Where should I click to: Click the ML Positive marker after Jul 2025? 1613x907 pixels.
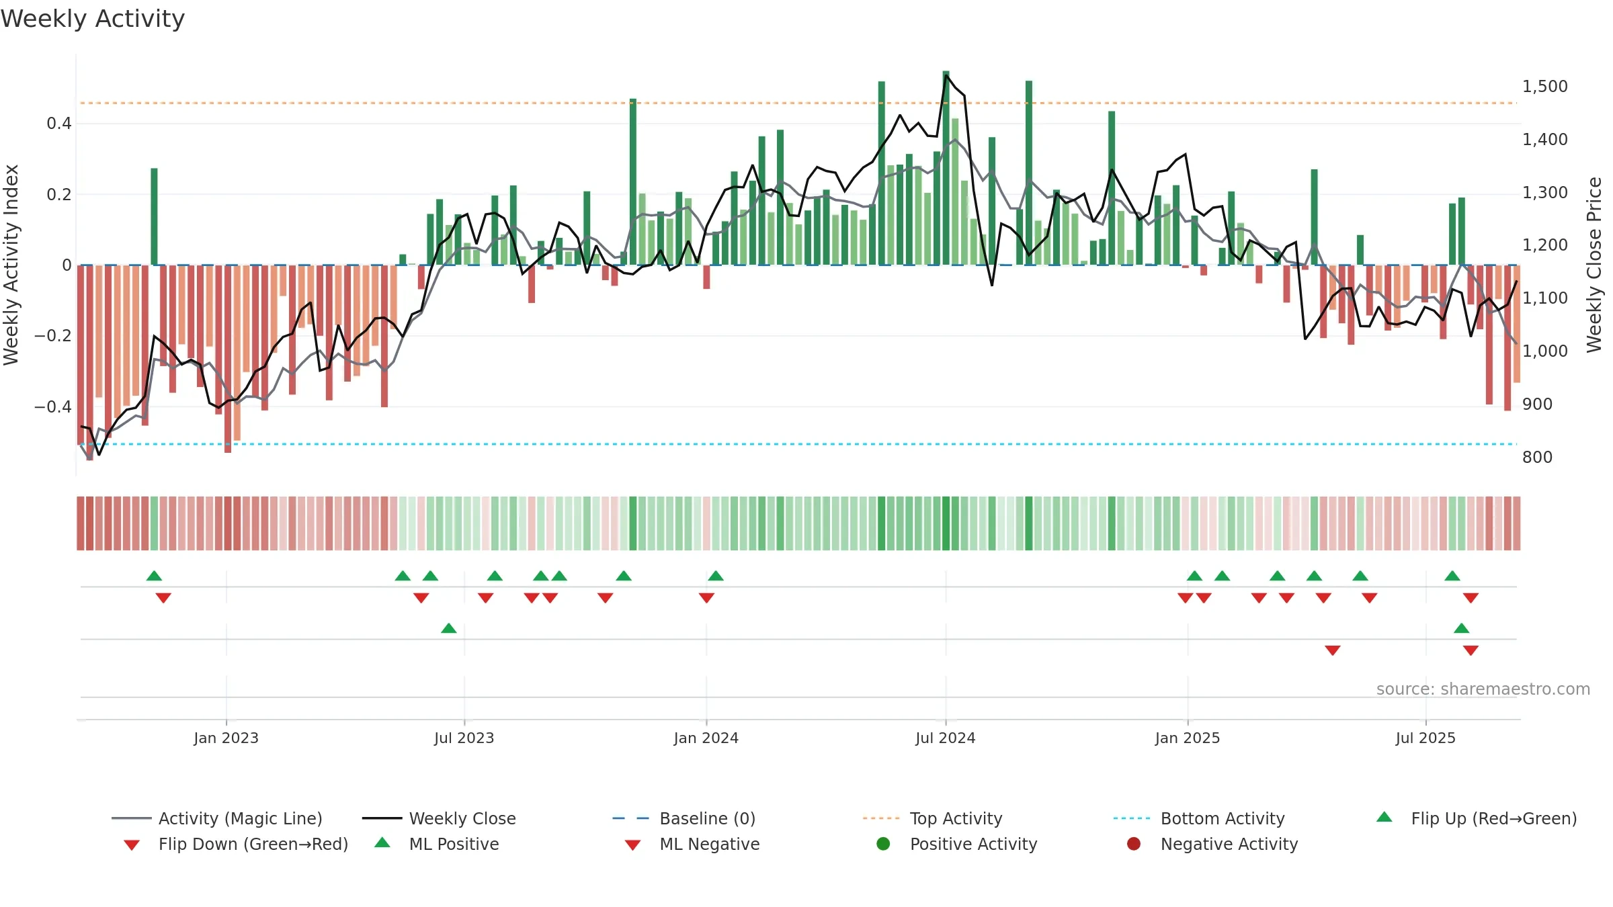click(1461, 628)
